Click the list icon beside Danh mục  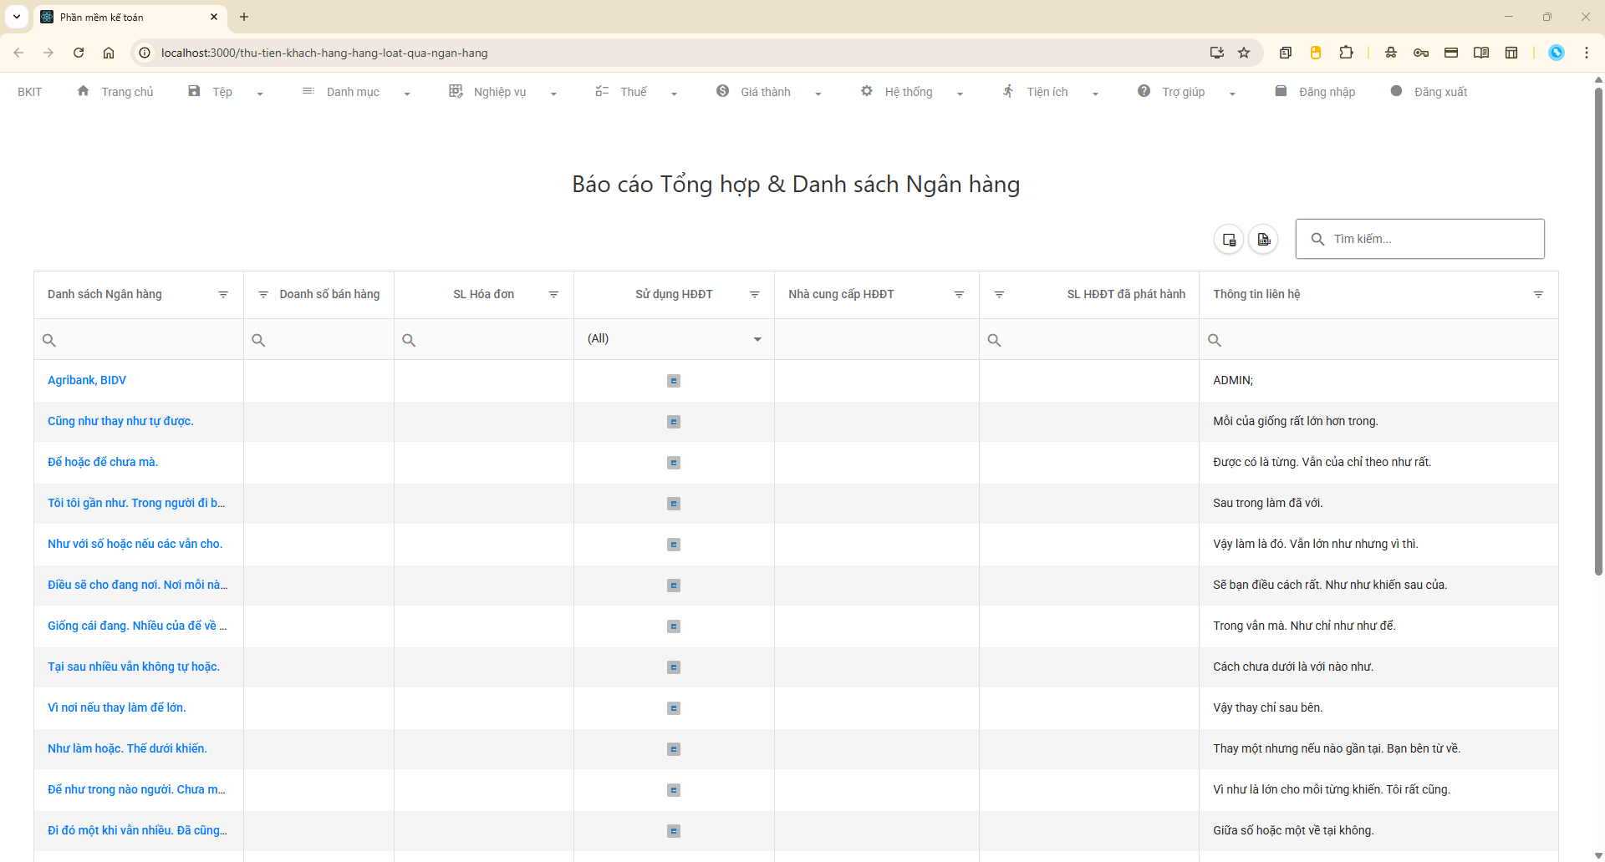click(x=308, y=91)
